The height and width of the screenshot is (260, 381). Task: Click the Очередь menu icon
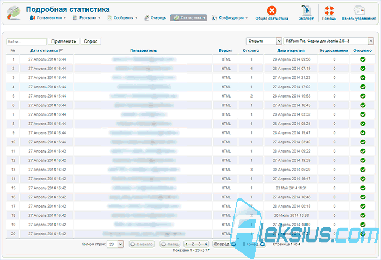(x=146, y=18)
